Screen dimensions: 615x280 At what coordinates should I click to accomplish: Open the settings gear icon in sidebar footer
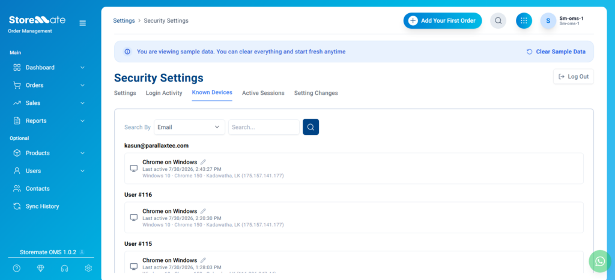coord(89,268)
